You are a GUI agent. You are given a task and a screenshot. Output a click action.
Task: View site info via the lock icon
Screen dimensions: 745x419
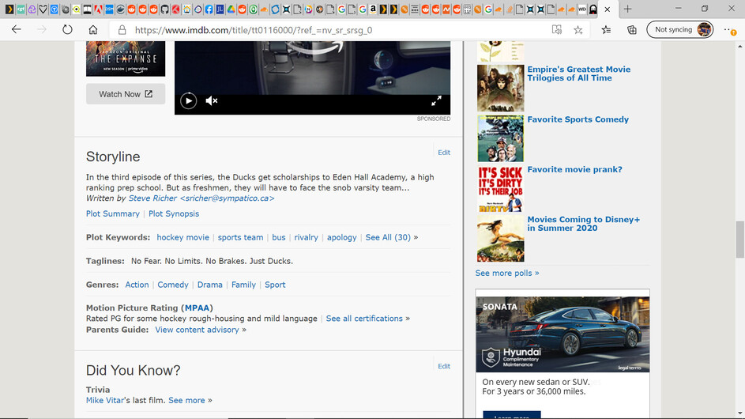coord(122,30)
